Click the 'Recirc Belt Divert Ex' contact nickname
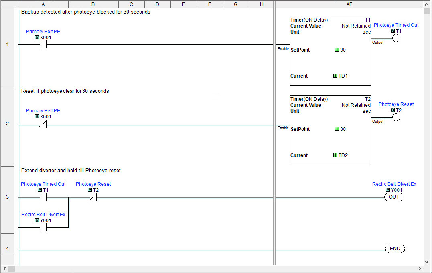Screen dimensions: 432x273 [x=43, y=214]
